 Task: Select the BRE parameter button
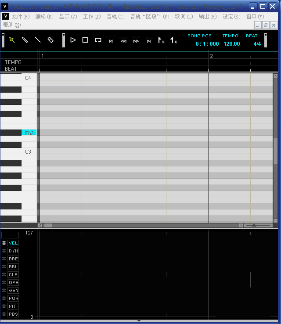click(13, 259)
